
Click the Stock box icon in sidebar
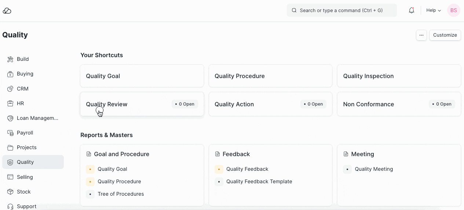coord(10,192)
